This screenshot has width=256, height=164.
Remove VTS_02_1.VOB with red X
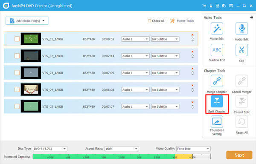point(192,52)
